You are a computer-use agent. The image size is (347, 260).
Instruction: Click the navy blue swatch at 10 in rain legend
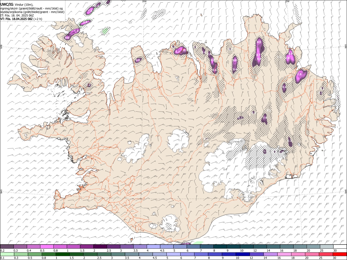point(242,254)
